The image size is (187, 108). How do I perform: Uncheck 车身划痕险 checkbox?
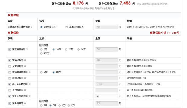pos(10,103)
